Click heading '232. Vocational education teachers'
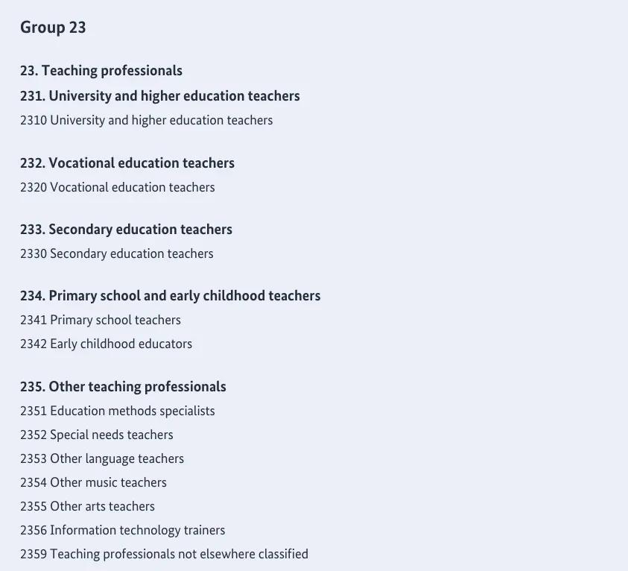The height and width of the screenshot is (571, 628). click(x=127, y=163)
